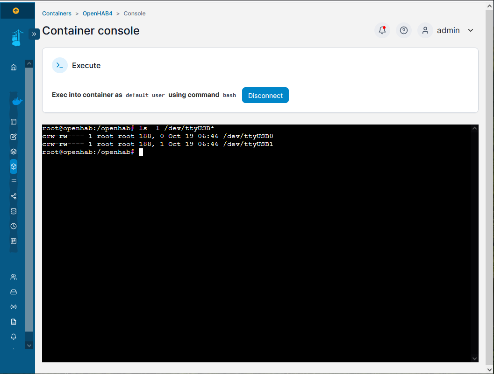Open the Host panel icon
This screenshot has height=374, width=494.
[x=14, y=241]
